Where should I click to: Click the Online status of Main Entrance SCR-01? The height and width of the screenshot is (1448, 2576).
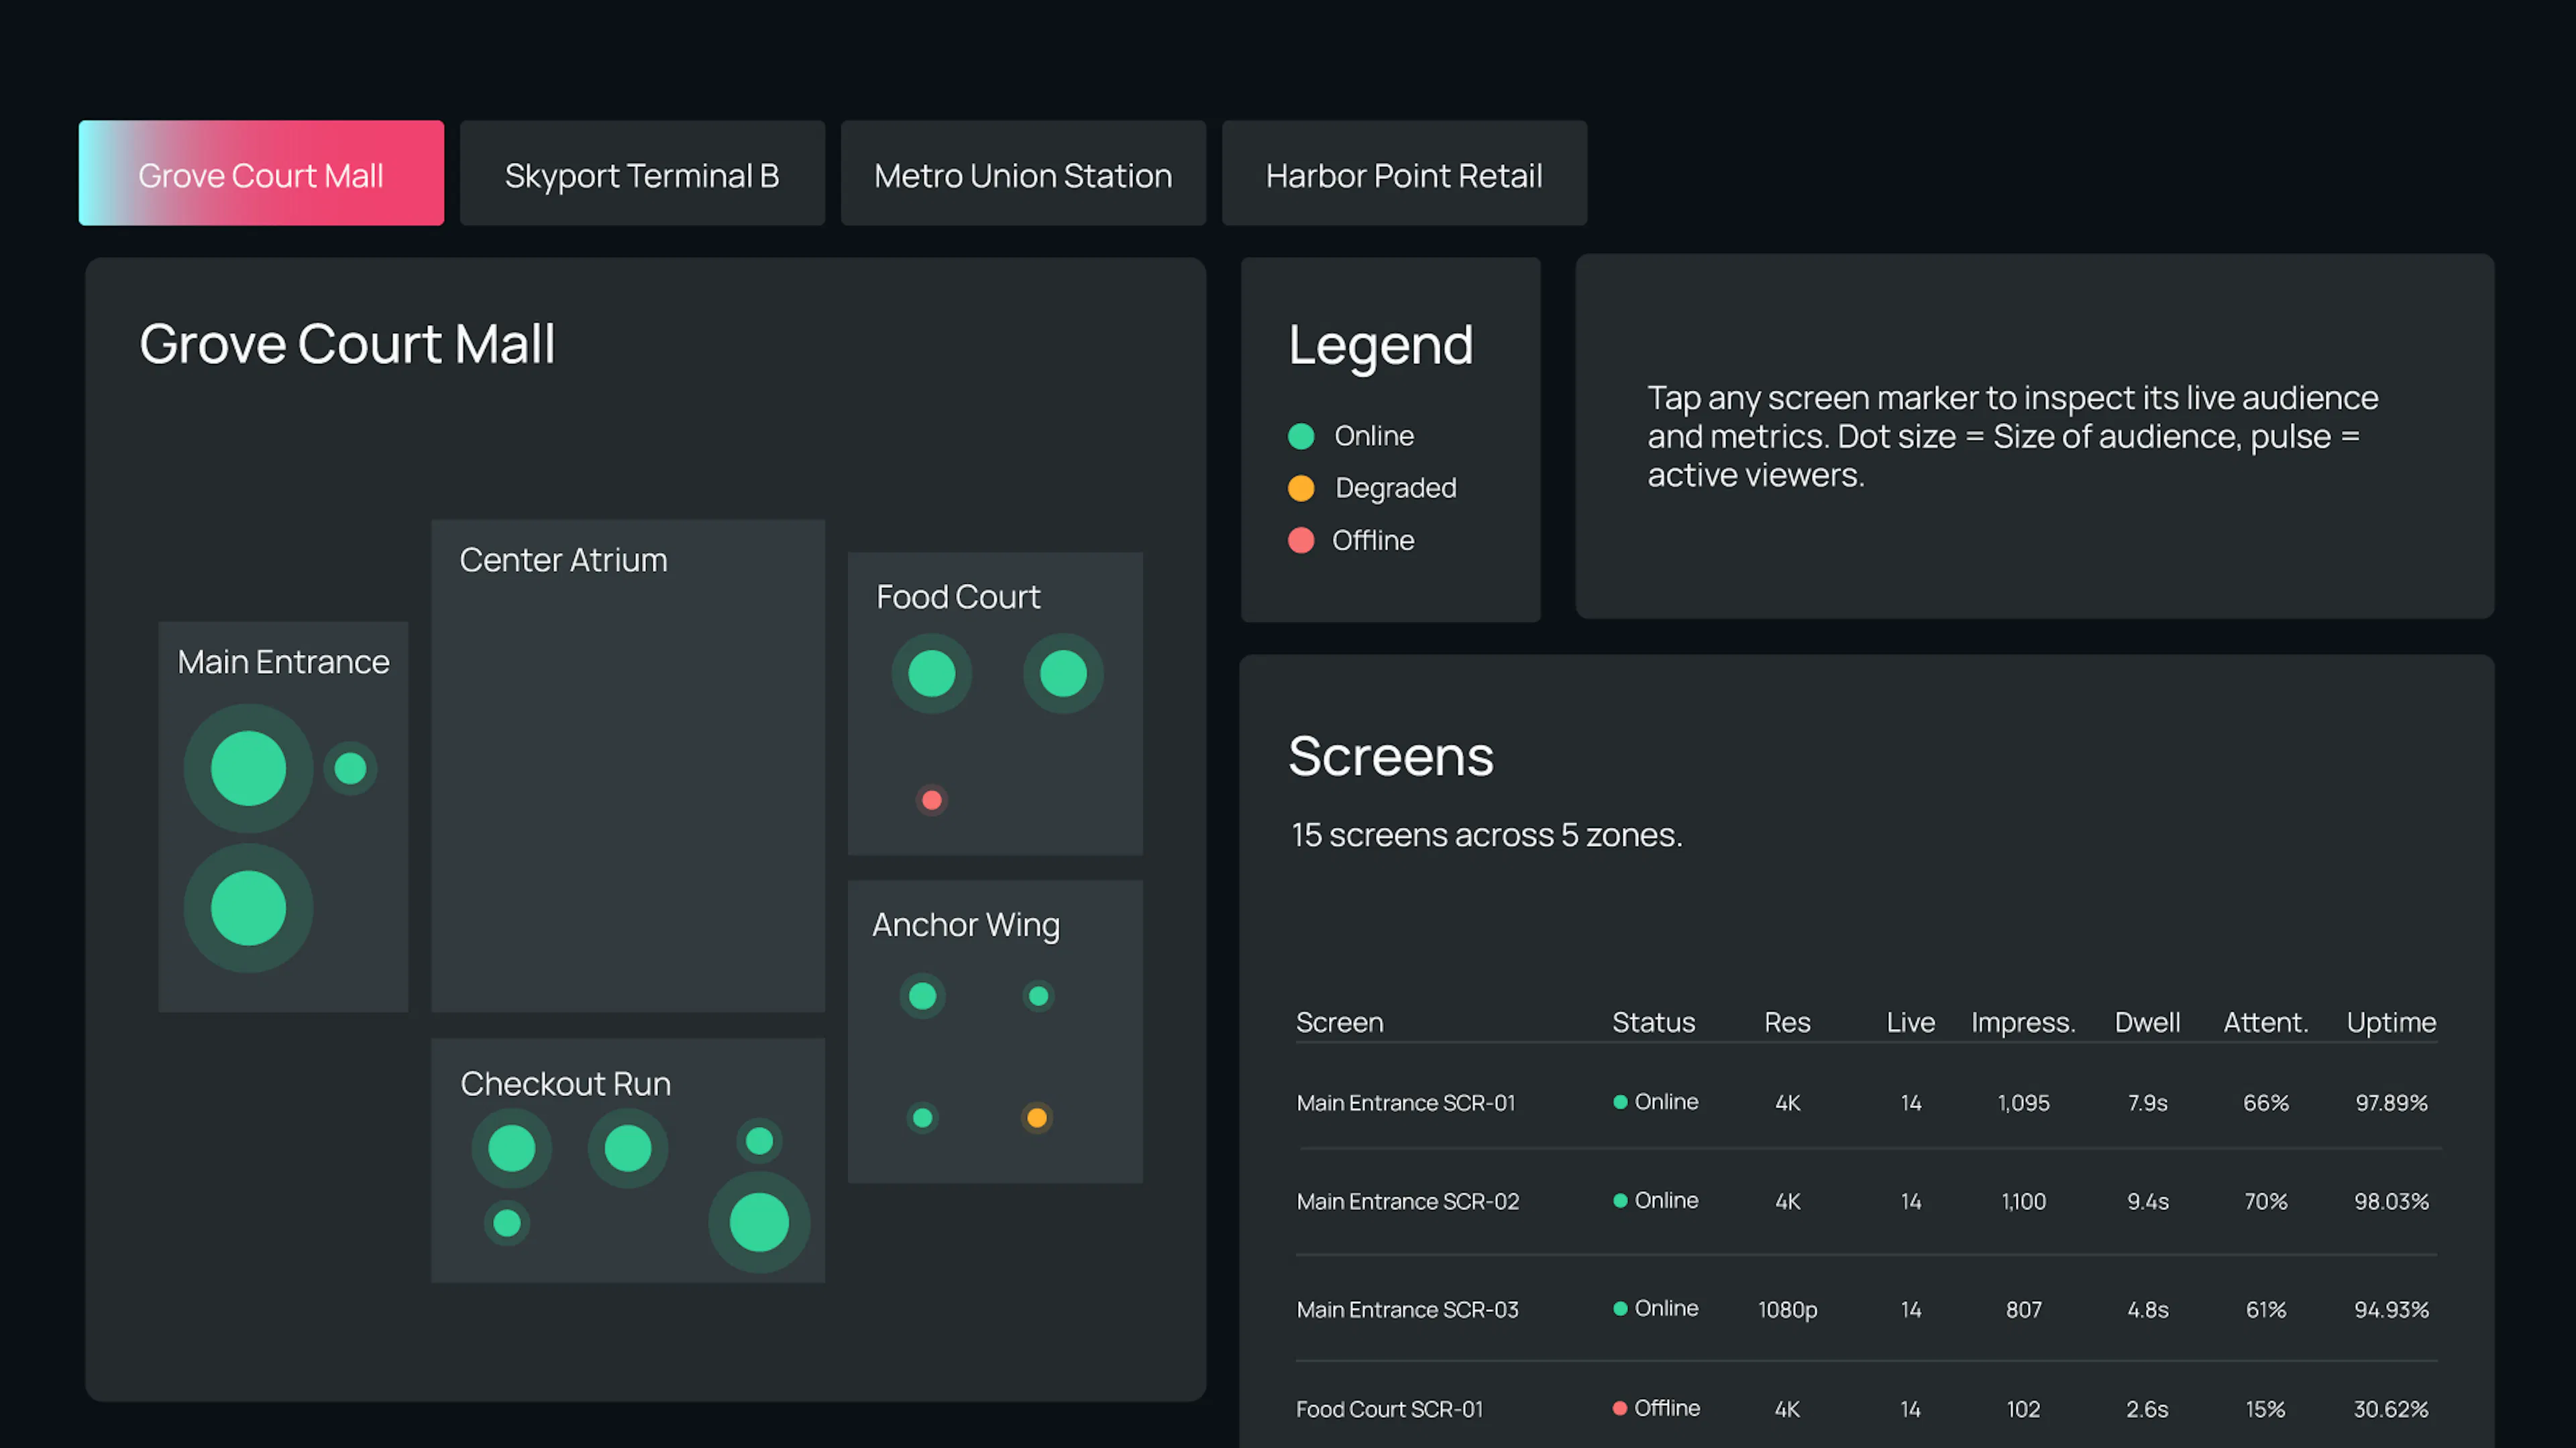pyautogui.click(x=1656, y=1102)
